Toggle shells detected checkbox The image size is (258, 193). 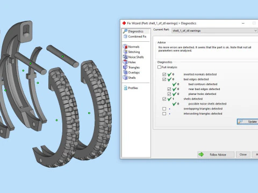[x=164, y=99]
